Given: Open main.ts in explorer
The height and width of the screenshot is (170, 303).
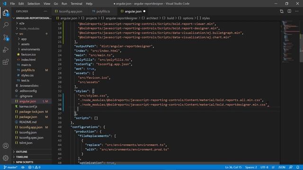Looking at the screenshot, I should [x=26, y=65].
